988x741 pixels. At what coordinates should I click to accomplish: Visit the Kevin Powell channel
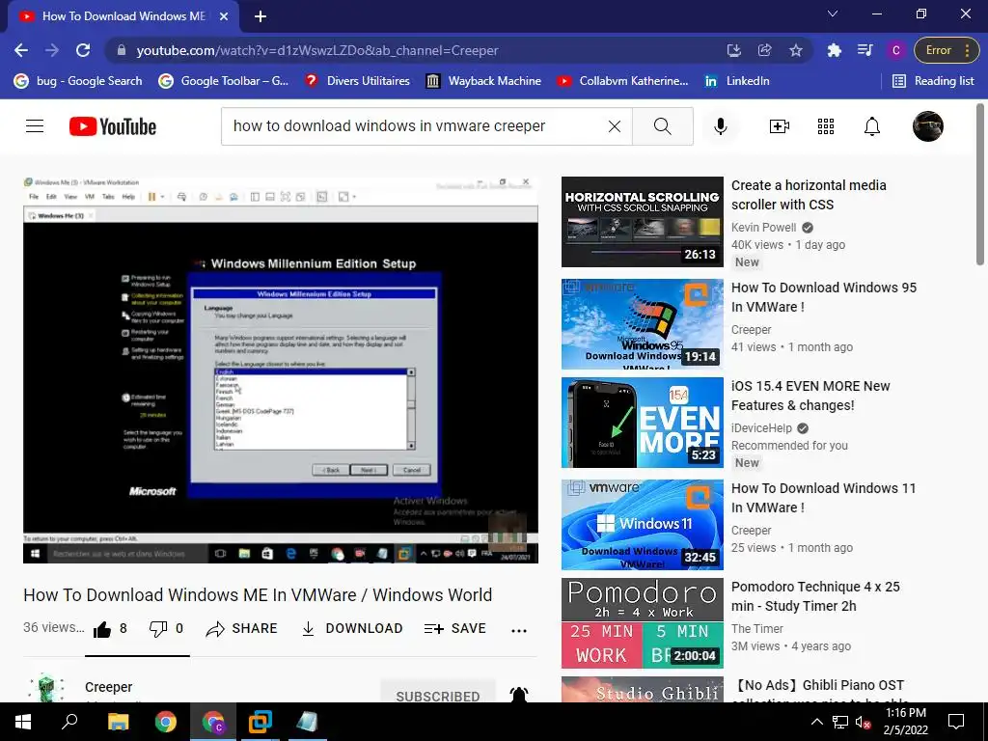[764, 228]
